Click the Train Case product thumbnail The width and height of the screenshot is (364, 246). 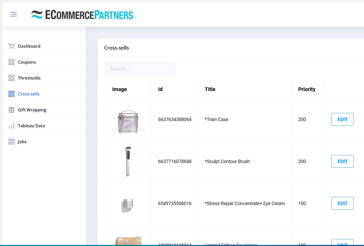pyautogui.click(x=128, y=119)
